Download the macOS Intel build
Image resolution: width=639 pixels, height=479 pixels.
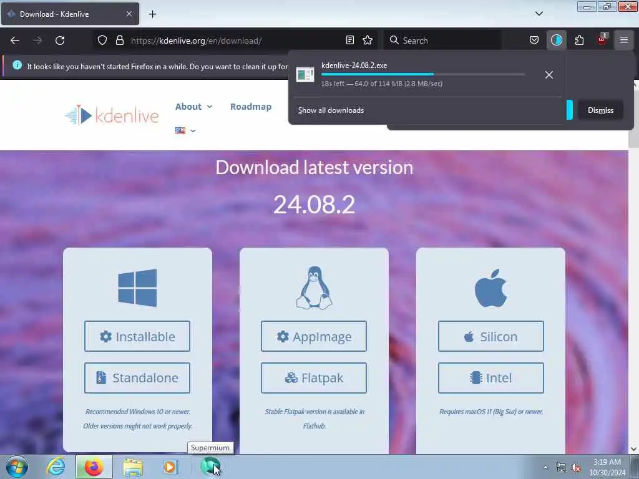coord(490,378)
